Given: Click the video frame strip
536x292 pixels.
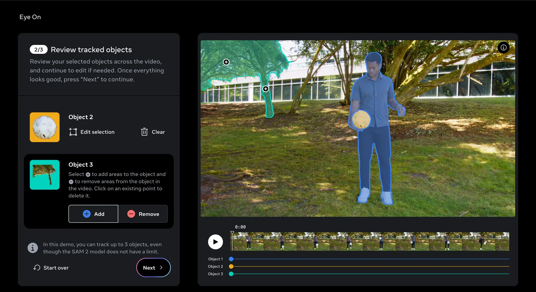Looking at the screenshot, I should point(371,241).
